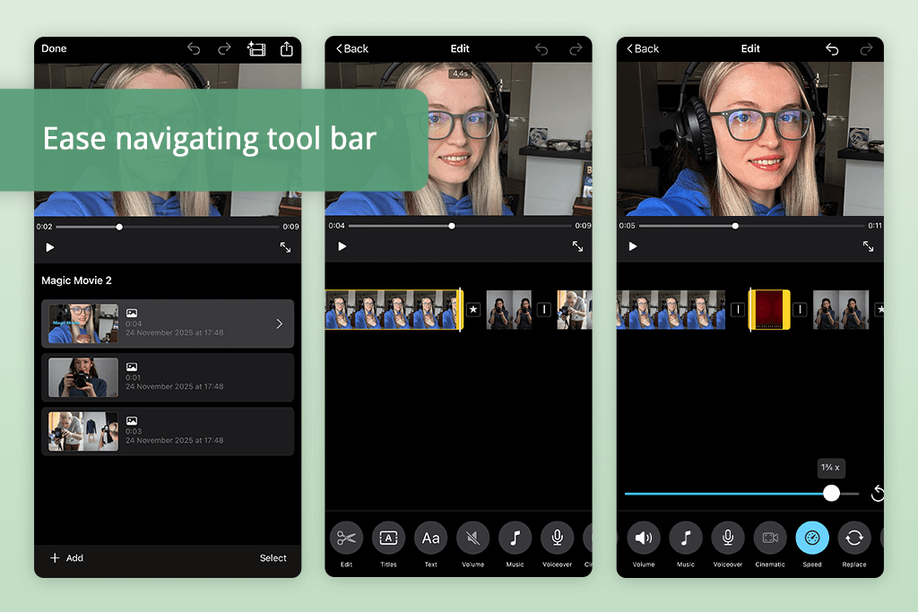Reset the speed with the circular arrow
This screenshot has height=612, width=918.
877,493
